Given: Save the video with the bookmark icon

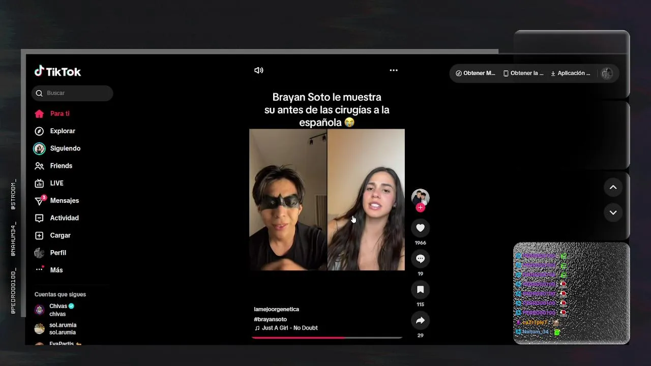Looking at the screenshot, I should point(420,290).
